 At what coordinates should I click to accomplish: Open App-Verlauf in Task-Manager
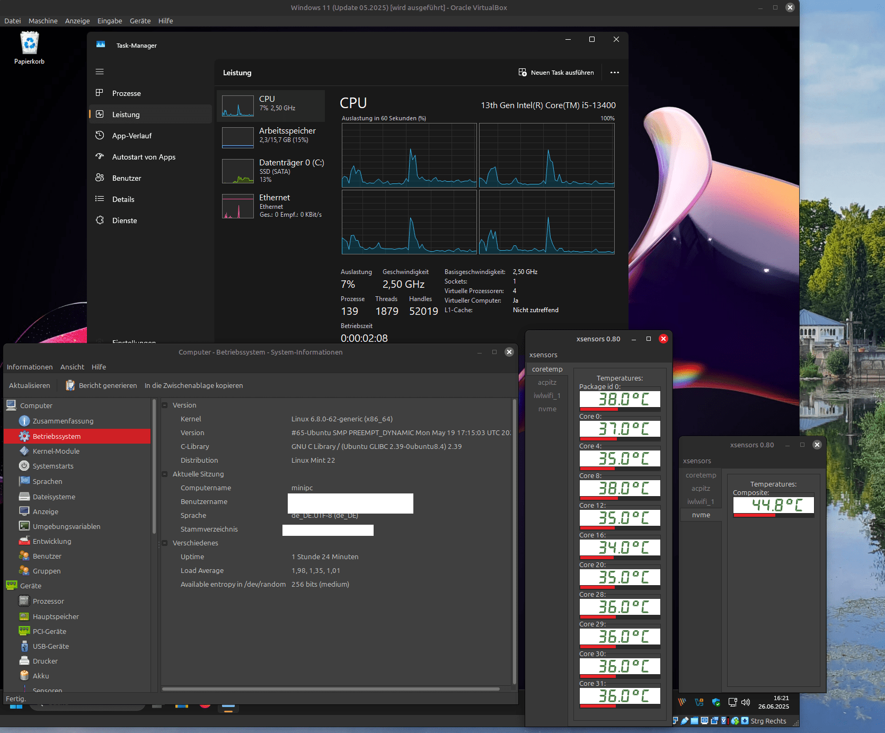(x=151, y=136)
